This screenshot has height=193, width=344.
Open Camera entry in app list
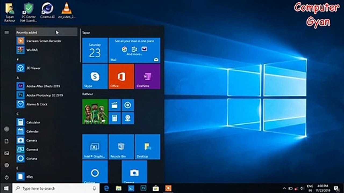tap(47, 140)
